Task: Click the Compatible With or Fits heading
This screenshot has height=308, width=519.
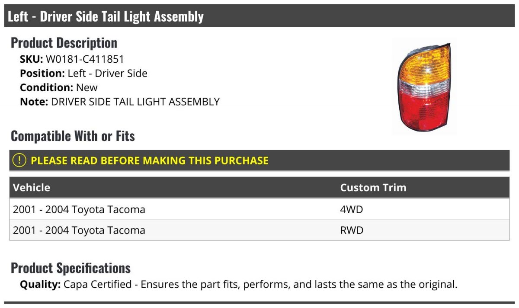Action: coord(73,136)
